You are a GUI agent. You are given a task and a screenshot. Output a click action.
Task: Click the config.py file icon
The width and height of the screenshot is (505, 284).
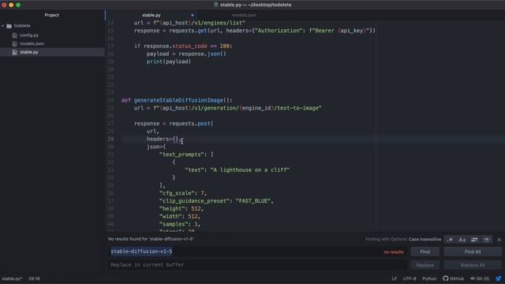(x=14, y=35)
